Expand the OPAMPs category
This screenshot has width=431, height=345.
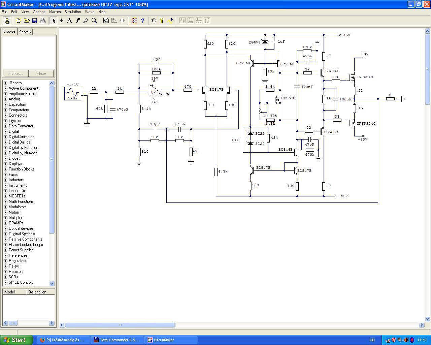pos(5,223)
